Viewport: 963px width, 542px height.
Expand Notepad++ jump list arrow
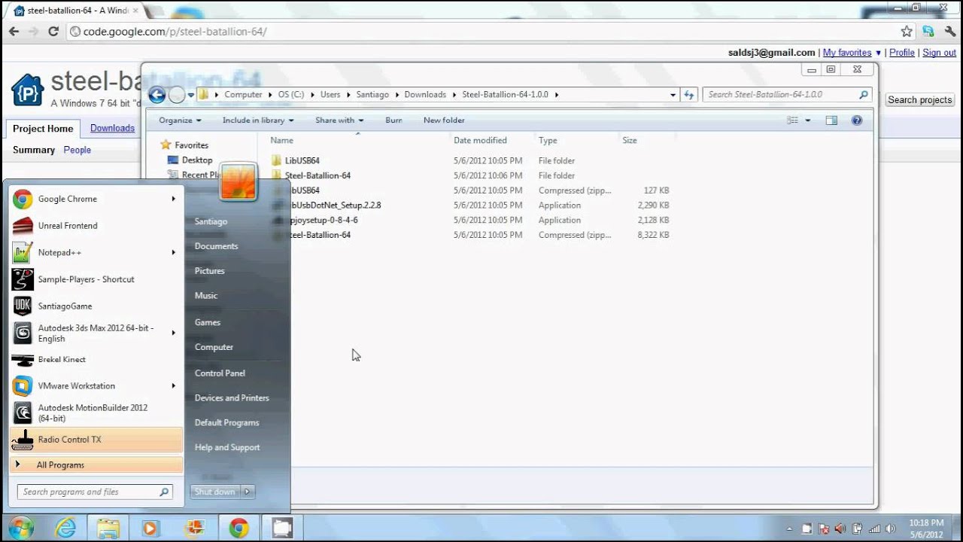[x=173, y=252]
